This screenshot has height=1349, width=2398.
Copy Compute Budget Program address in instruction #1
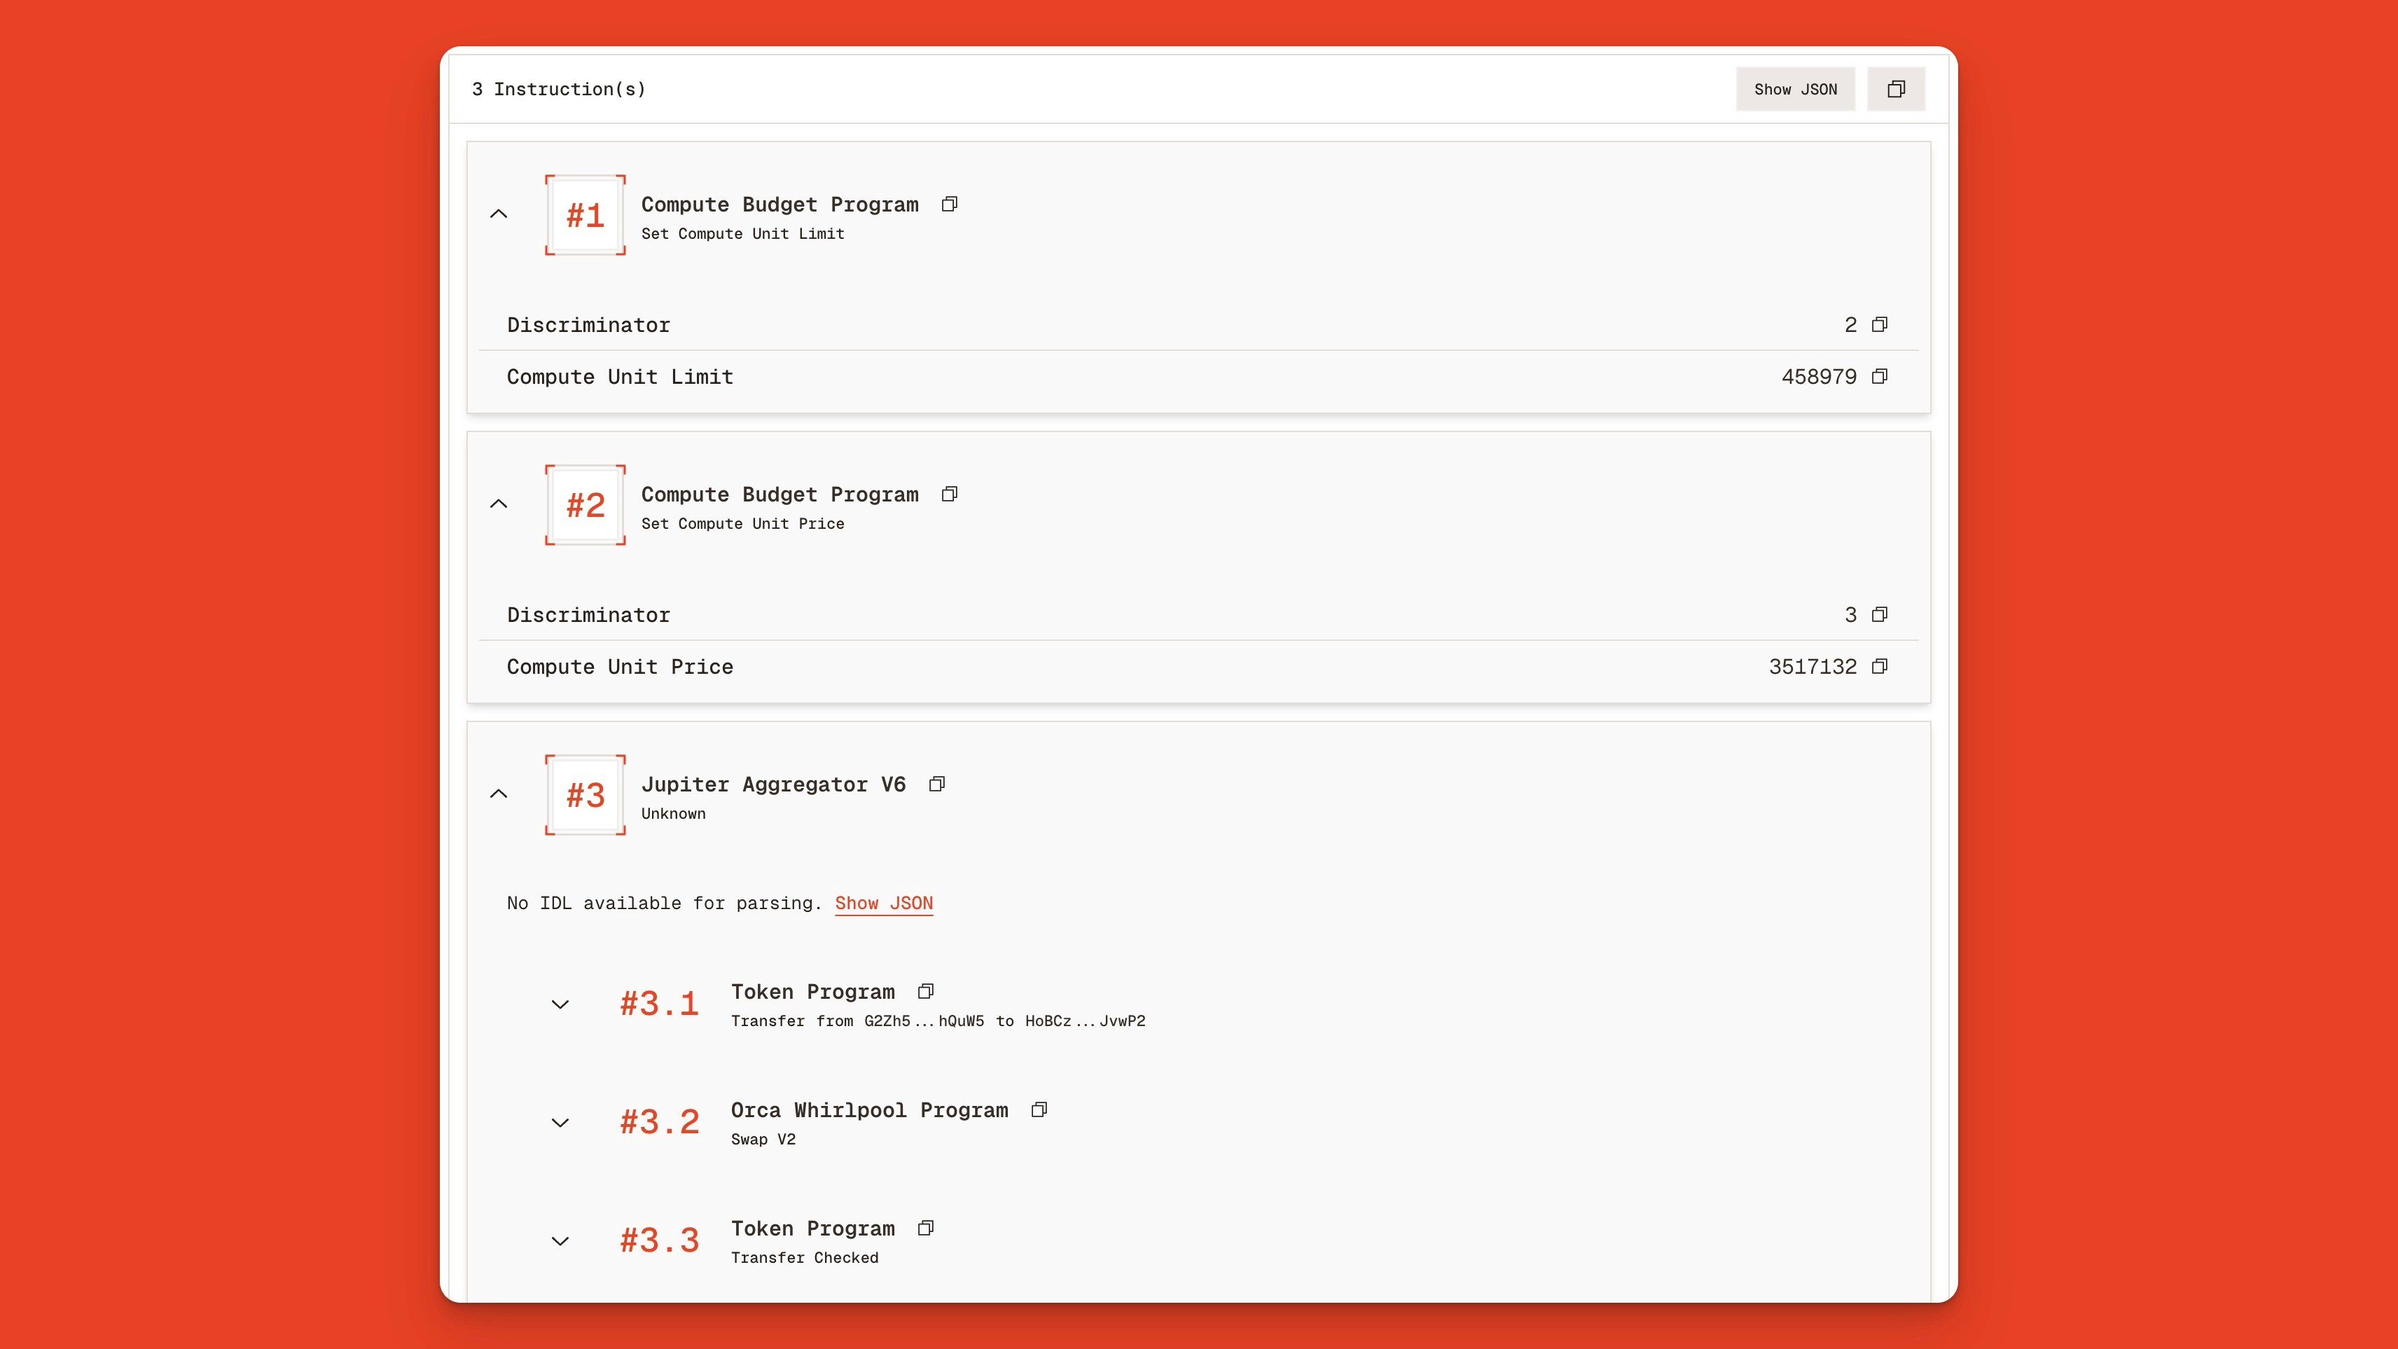[948, 204]
